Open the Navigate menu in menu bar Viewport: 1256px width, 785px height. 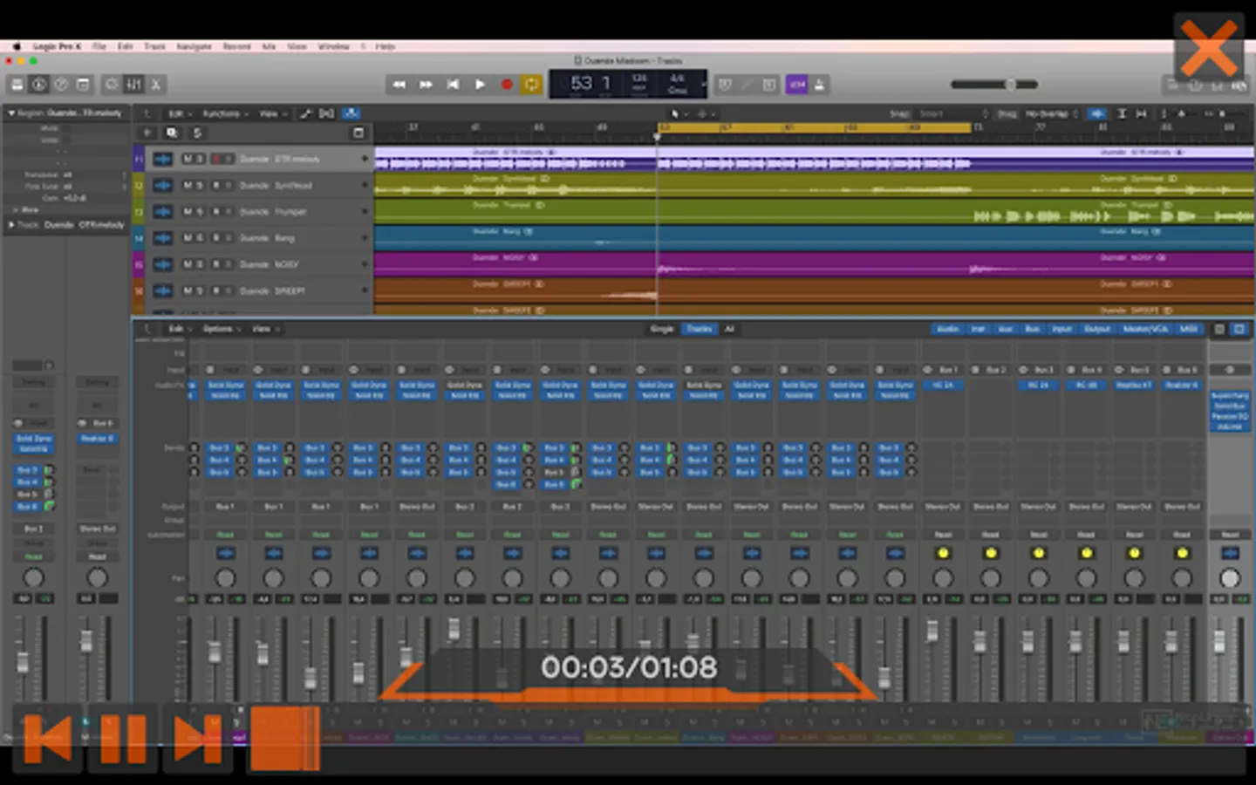[194, 46]
